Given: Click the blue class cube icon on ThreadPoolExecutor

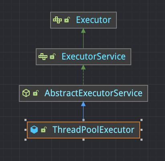Looking at the screenshot, I should [34, 130].
